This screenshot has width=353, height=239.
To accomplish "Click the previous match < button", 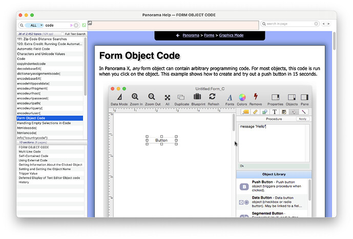I will (x=324, y=24).
